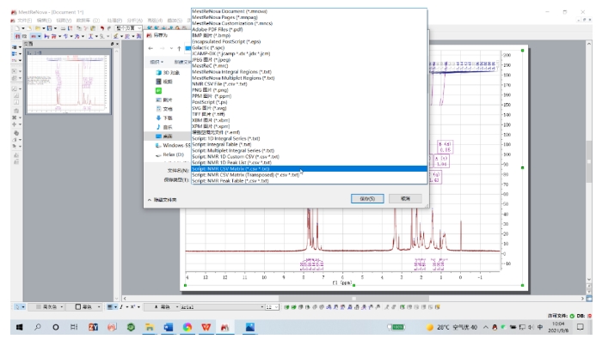
Task: Choose MestReNova Integral Regions (*.txt) type
Action: 309,72
